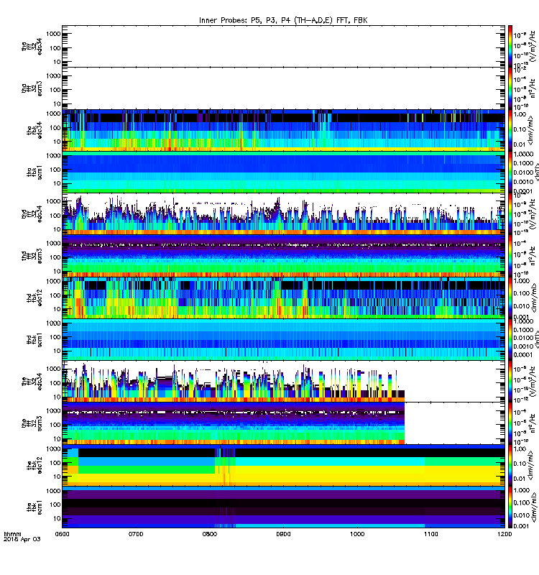Image resolution: width=539 pixels, height=575 pixels.
Task: Click the 'tha fbk scm1' panel label
Action: pos(34,172)
